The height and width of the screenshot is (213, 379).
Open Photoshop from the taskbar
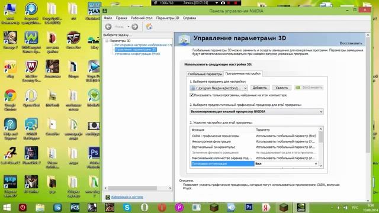(x=249, y=208)
